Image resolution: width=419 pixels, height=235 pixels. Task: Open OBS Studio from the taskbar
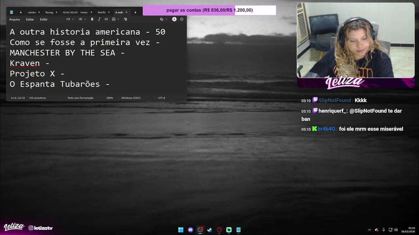[x=200, y=230]
